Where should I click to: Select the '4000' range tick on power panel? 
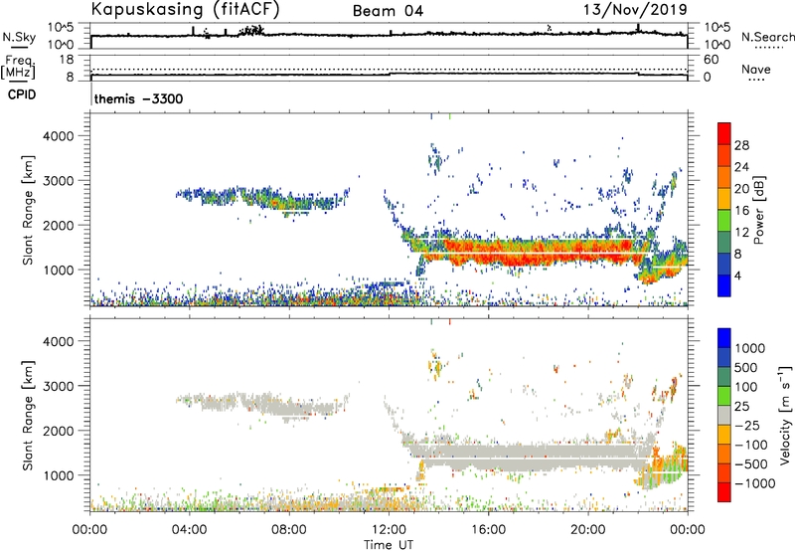(59, 136)
